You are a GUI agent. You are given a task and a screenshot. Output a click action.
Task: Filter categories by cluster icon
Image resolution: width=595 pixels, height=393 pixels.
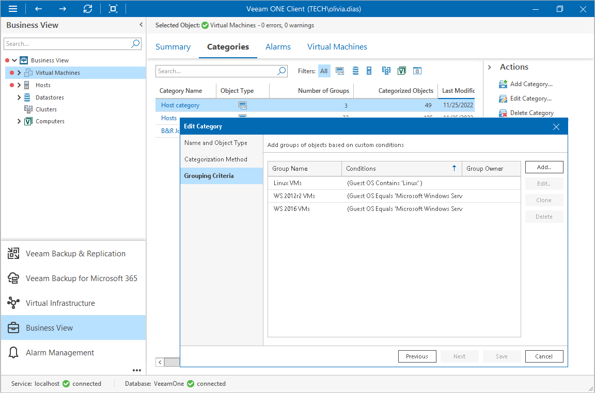pyautogui.click(x=386, y=71)
